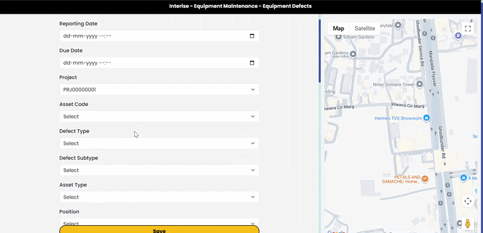The image size is (483, 233).
Task: Click the purple parking marker on map
Action: coord(458,36)
